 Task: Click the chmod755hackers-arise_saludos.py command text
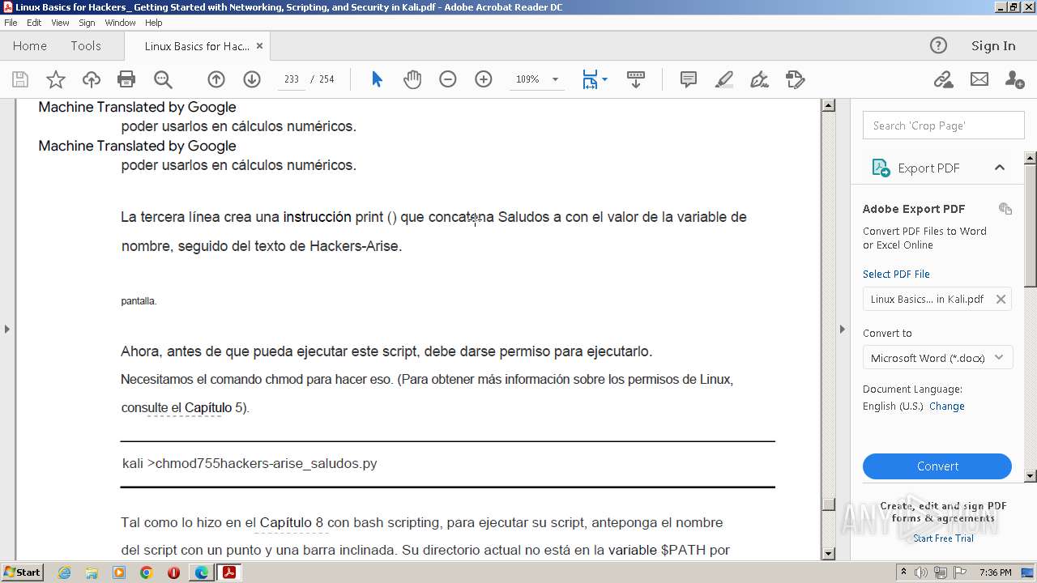pos(266,464)
